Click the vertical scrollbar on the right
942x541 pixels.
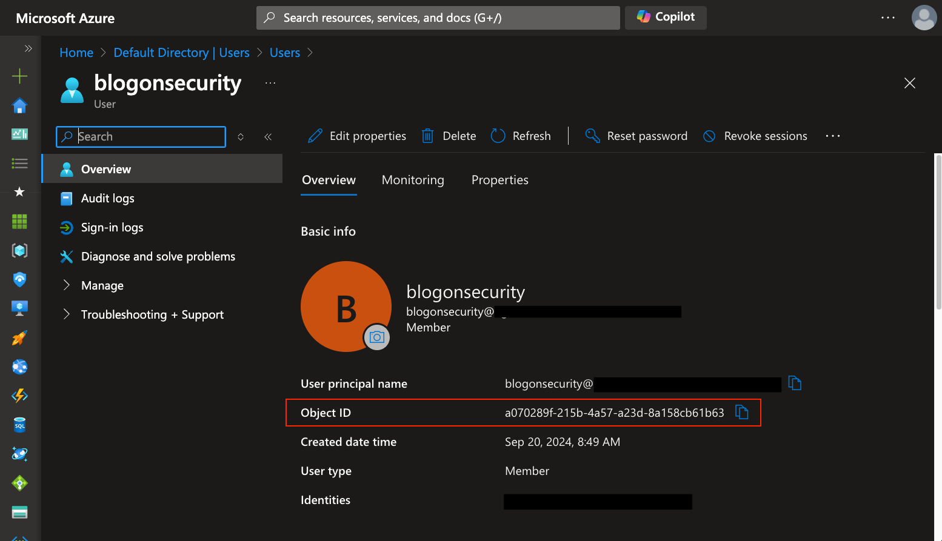coord(938,233)
